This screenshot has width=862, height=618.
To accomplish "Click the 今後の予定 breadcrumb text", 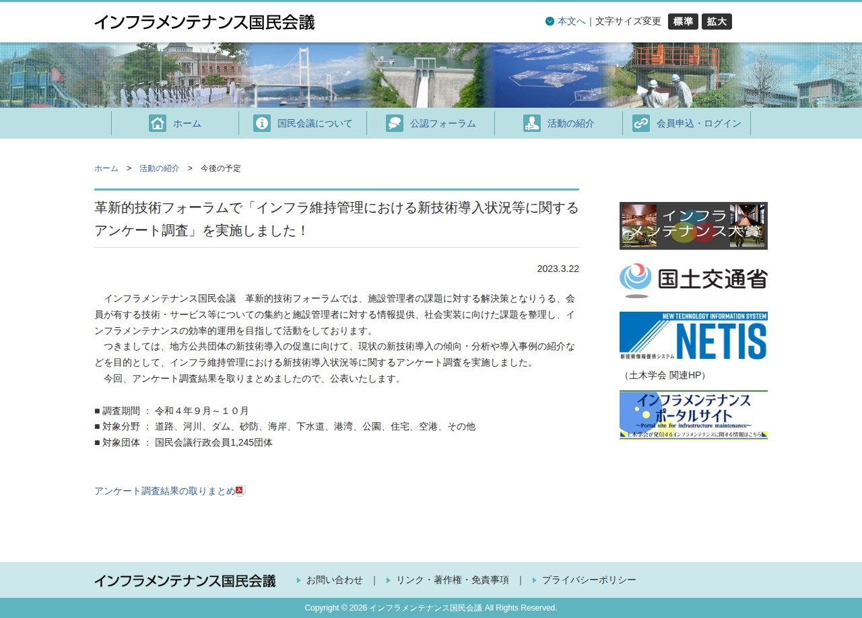I will pyautogui.click(x=221, y=168).
